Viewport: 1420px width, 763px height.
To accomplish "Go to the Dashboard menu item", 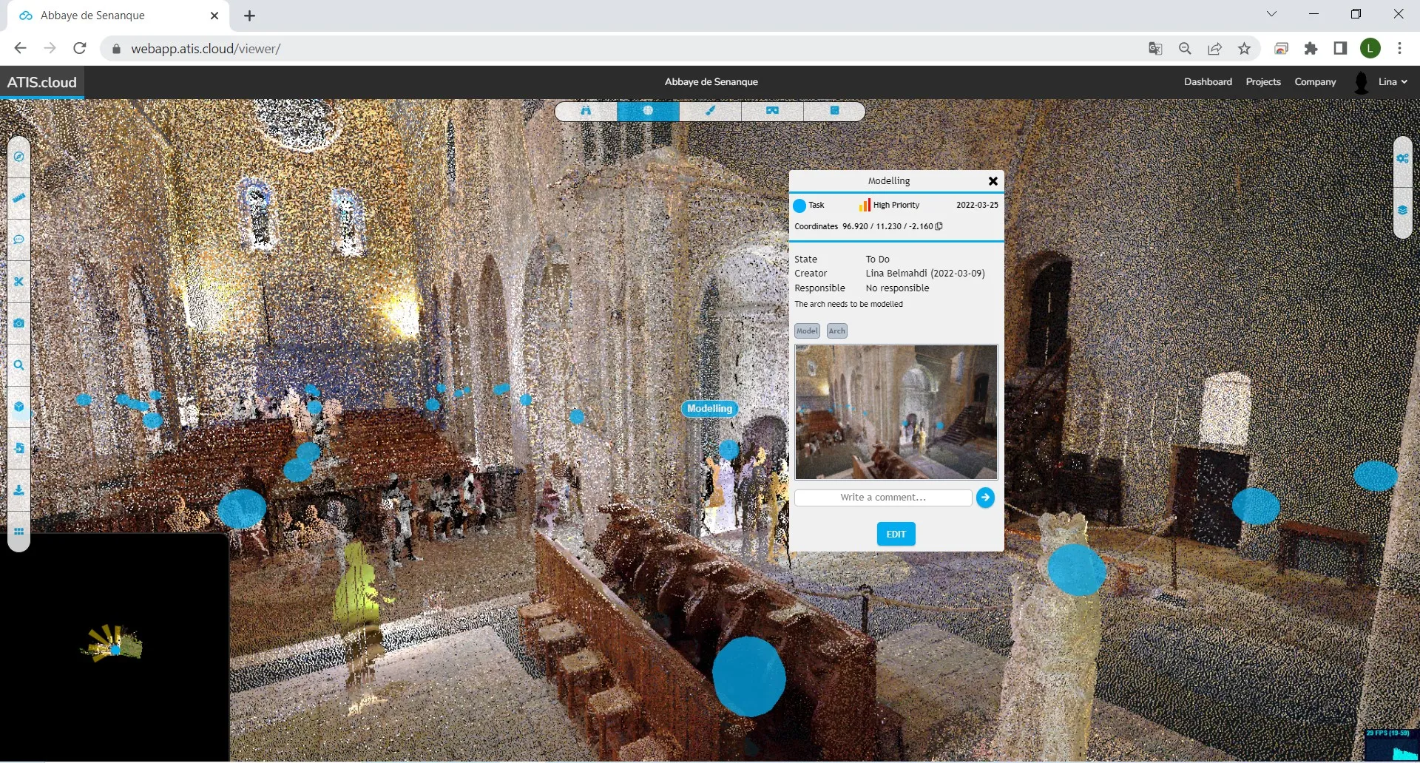I will pyautogui.click(x=1208, y=82).
